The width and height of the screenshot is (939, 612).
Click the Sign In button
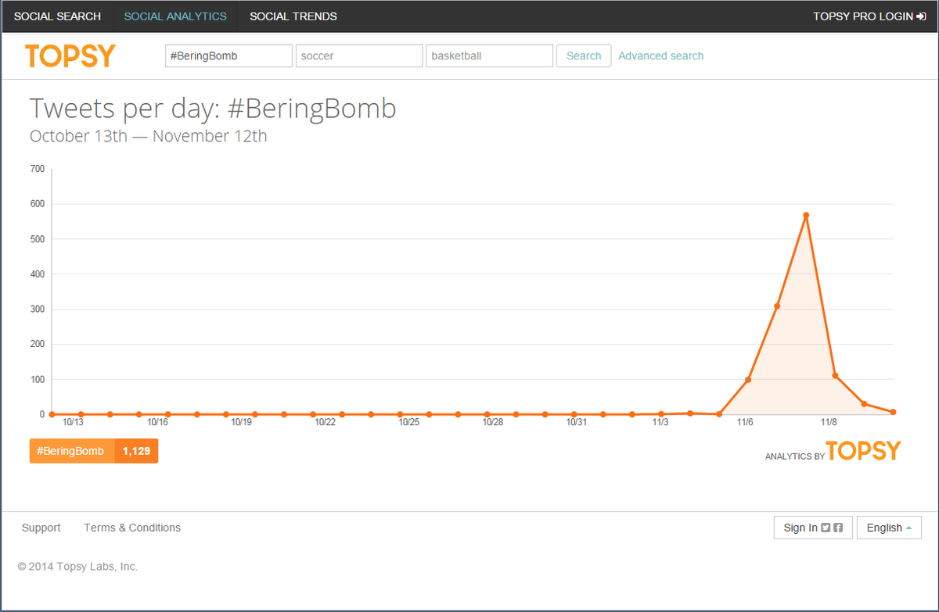coord(813,528)
